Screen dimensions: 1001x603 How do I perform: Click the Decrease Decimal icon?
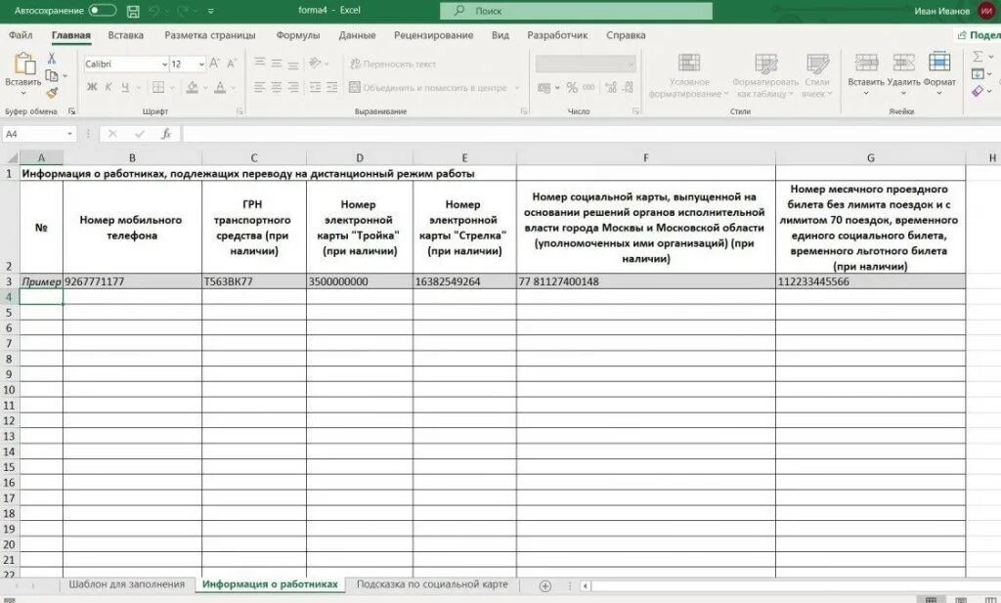(x=628, y=87)
